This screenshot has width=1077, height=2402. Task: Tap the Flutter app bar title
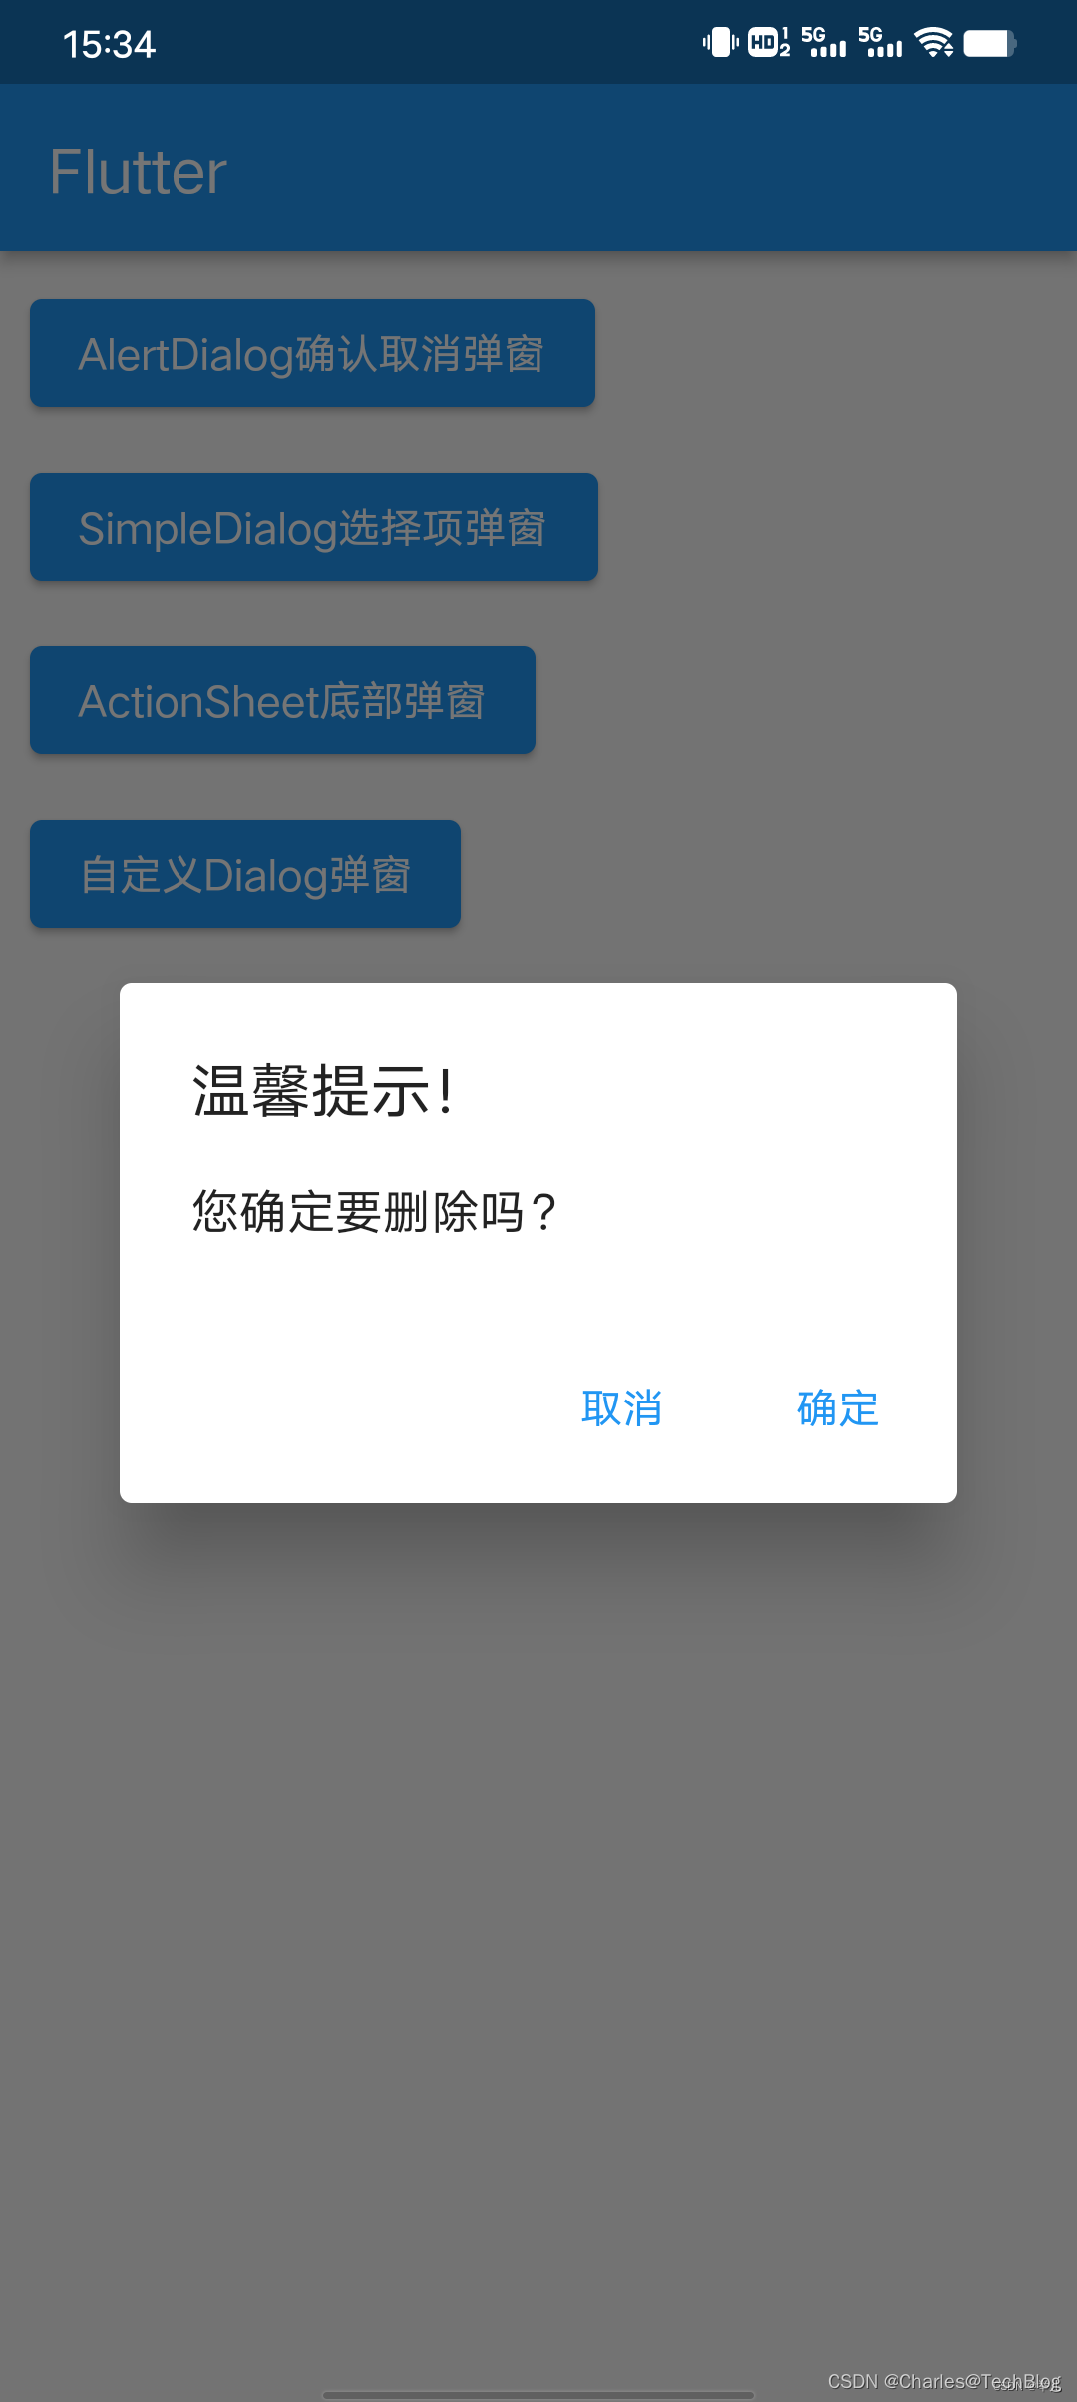(x=138, y=172)
